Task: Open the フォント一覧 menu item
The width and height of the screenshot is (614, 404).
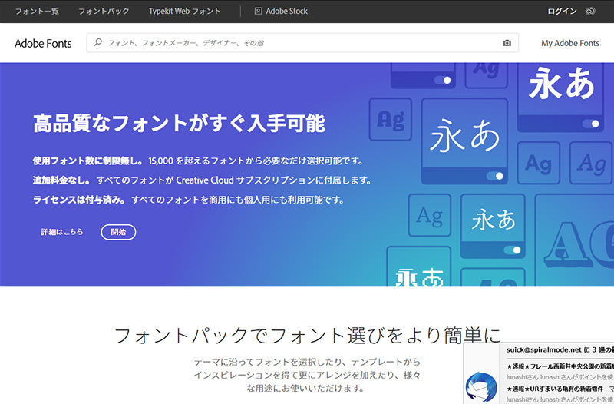Action: [37, 11]
